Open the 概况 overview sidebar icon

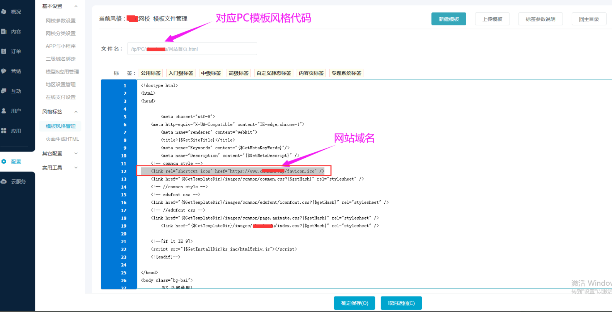[x=4, y=12]
